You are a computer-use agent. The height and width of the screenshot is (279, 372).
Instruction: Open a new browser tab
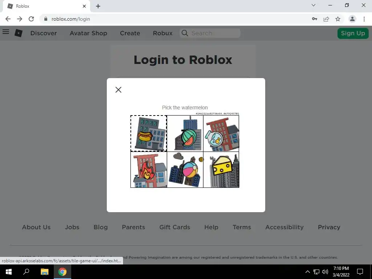[98, 6]
